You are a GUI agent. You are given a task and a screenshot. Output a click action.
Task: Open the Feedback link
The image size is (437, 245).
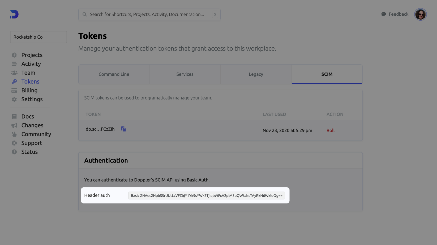(x=399, y=14)
